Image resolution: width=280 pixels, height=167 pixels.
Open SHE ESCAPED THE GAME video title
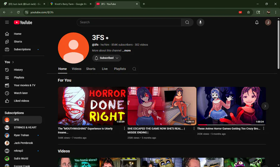(156, 130)
